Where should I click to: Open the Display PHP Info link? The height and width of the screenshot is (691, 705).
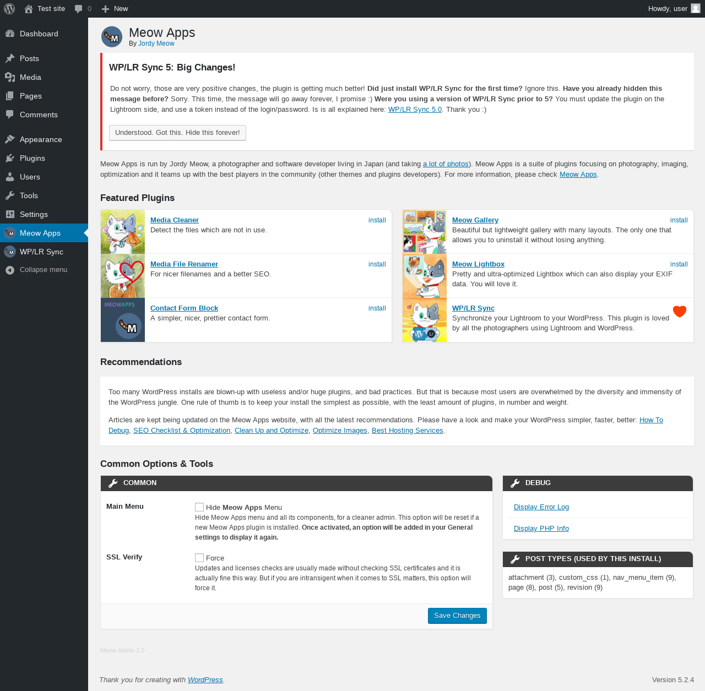[x=541, y=529]
